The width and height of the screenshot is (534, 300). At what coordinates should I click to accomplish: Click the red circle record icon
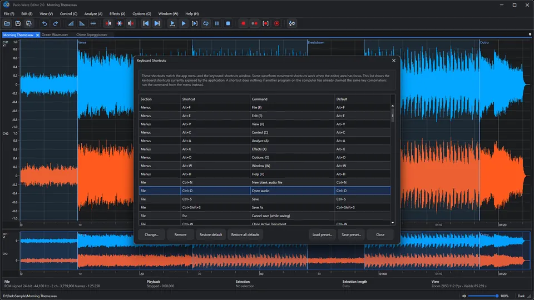pyautogui.click(x=276, y=23)
